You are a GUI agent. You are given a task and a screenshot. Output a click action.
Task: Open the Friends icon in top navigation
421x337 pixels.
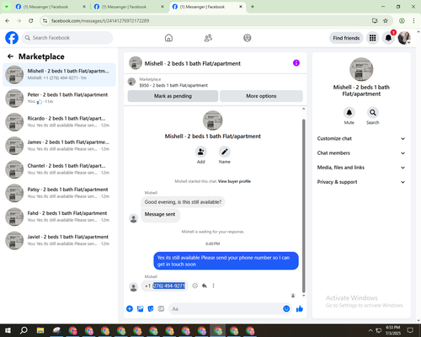pyautogui.click(x=208, y=38)
